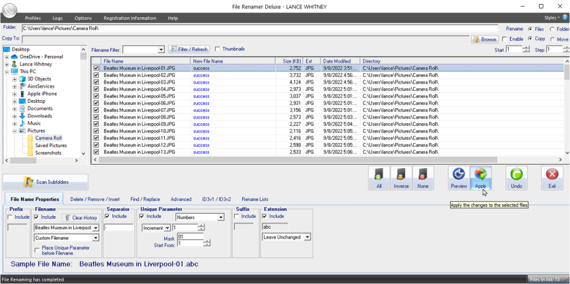This screenshot has width=570, height=284.
Task: Apply changes to the selected files
Action: click(x=480, y=178)
